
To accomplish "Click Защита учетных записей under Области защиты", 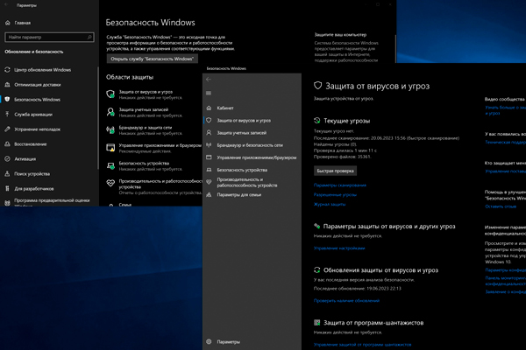I will tap(144, 109).
